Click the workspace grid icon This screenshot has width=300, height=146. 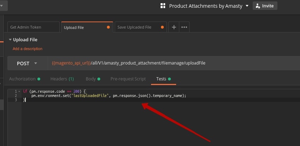(x=163, y=6)
